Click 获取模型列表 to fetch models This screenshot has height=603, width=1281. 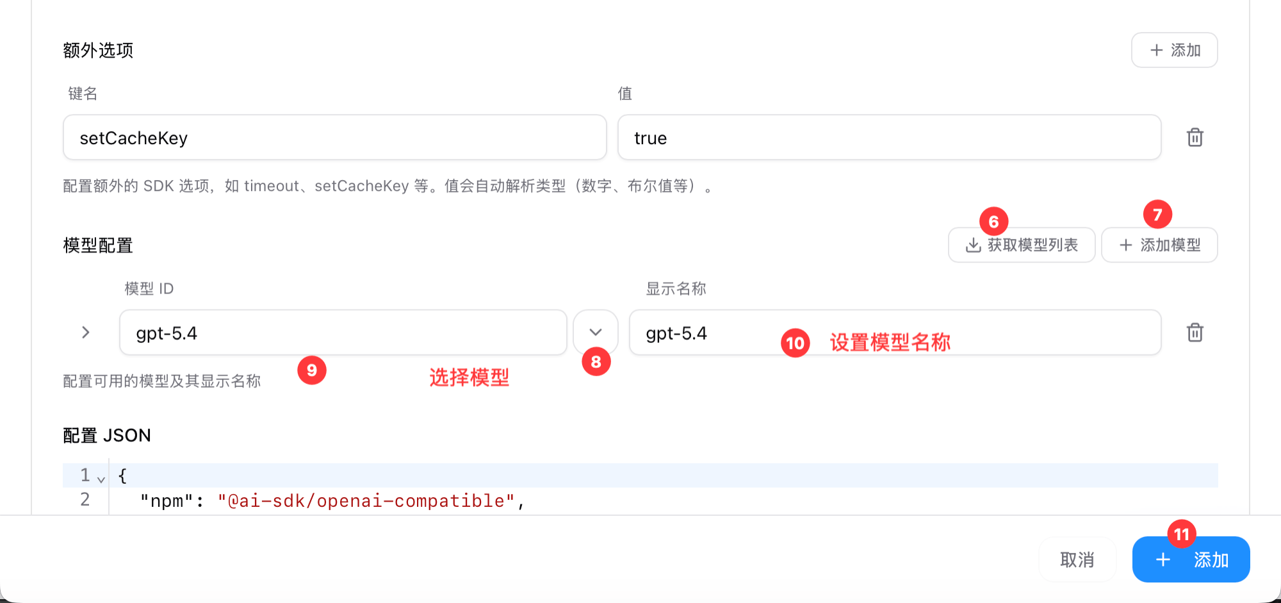[1022, 245]
